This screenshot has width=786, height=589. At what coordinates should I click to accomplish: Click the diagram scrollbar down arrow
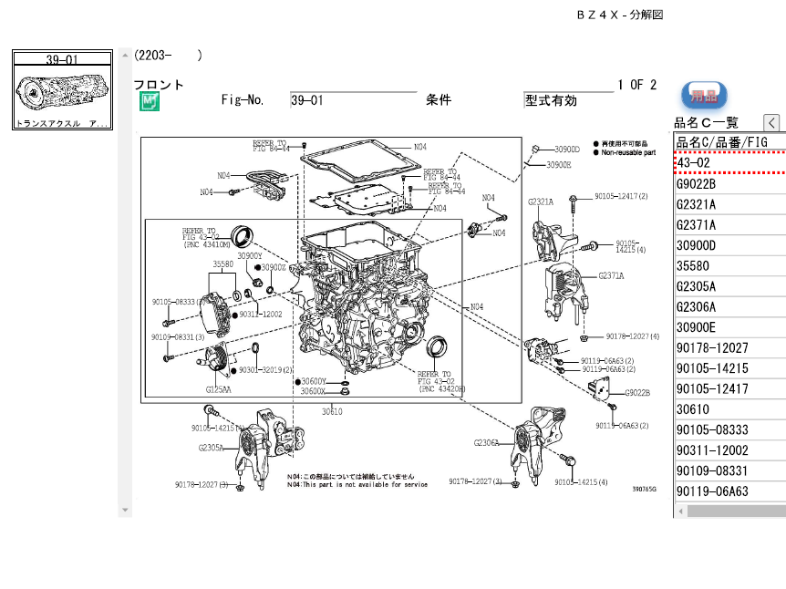125,511
